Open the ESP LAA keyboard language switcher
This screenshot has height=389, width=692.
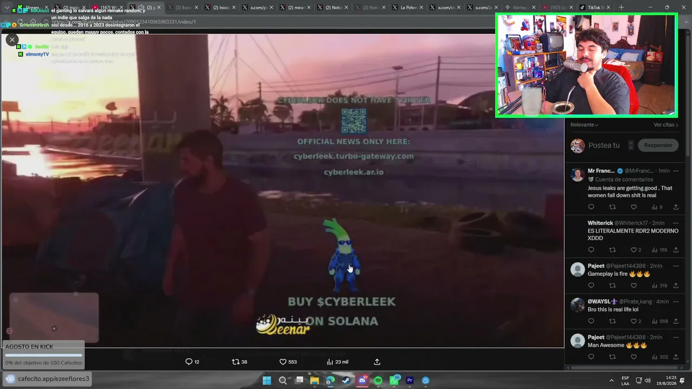(625, 380)
